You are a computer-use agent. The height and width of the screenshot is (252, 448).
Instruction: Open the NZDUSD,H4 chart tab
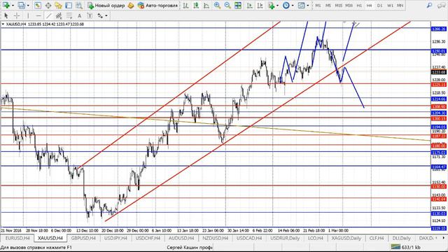pyautogui.click(x=215, y=238)
